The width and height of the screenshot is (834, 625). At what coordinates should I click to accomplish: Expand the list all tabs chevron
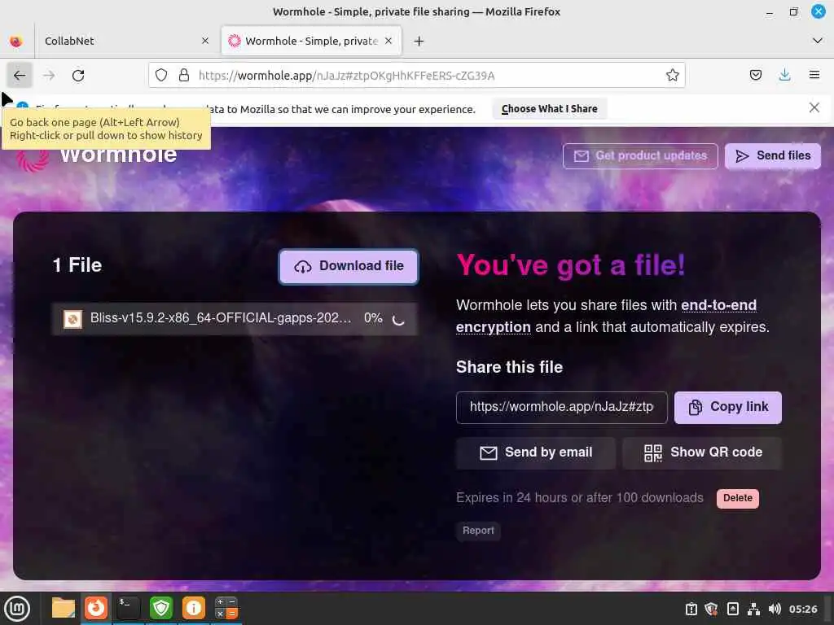[x=818, y=41]
